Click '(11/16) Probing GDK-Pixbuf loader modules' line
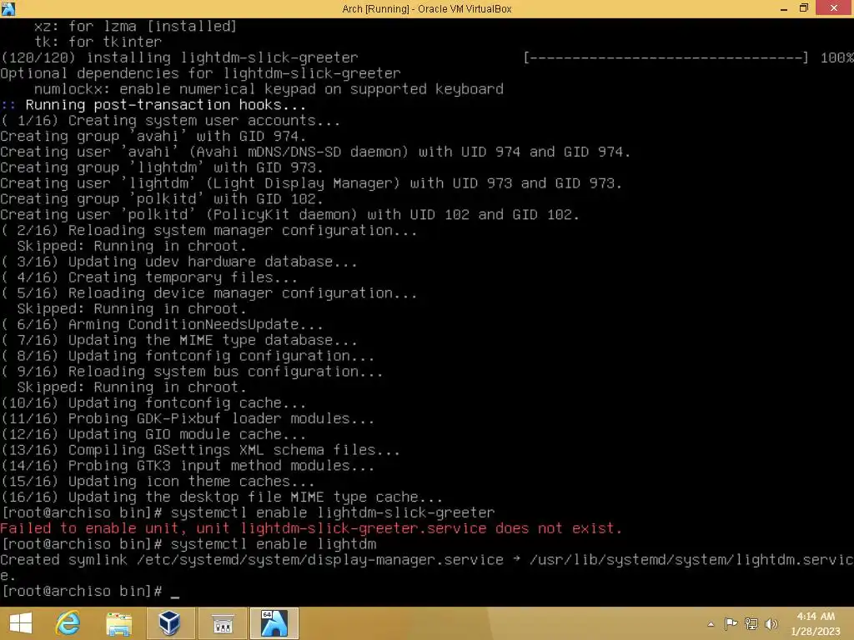Image resolution: width=854 pixels, height=640 pixels. click(x=188, y=419)
